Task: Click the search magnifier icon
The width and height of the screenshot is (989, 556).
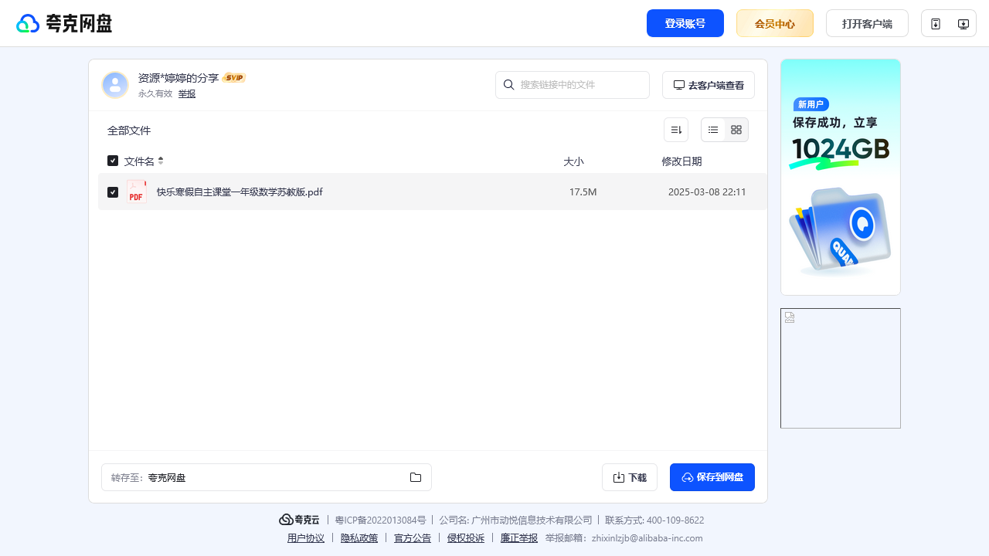Action: click(509, 85)
